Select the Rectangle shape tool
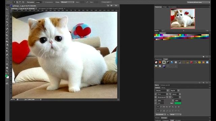The width and height of the screenshot is (216, 121). (x=7, y=64)
